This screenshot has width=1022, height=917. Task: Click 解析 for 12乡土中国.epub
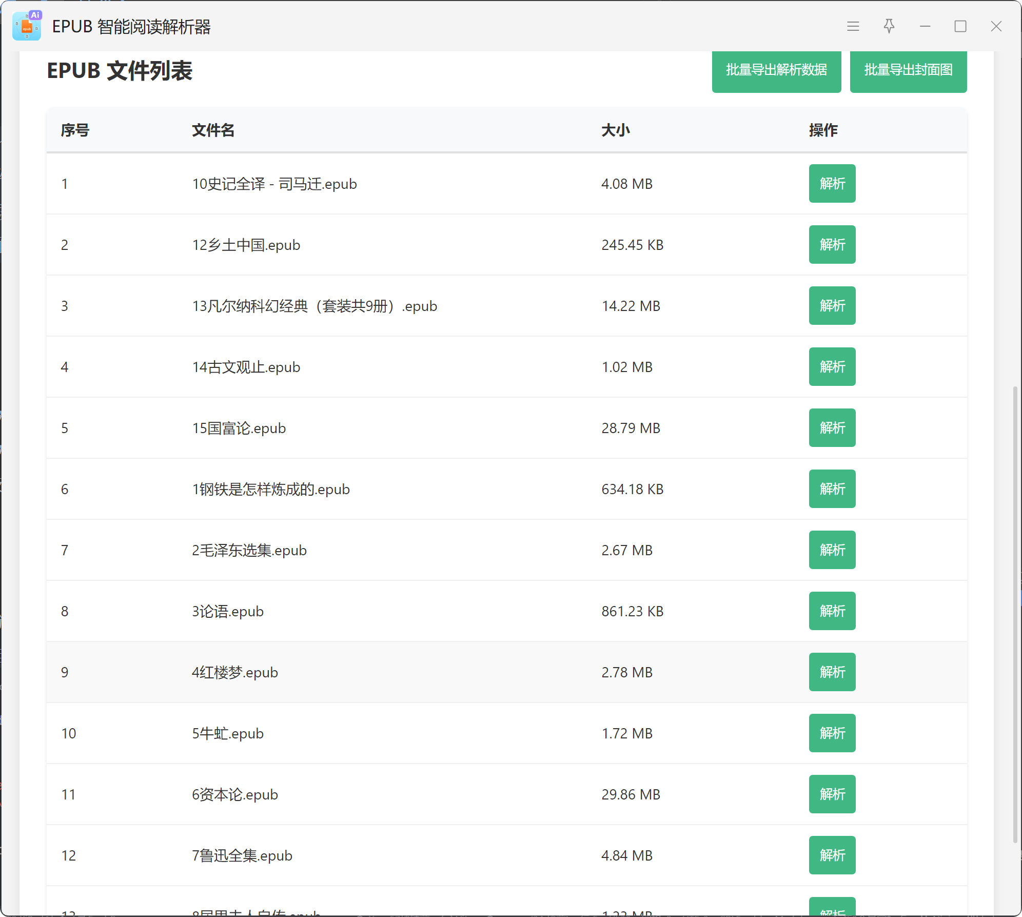pyautogui.click(x=832, y=244)
